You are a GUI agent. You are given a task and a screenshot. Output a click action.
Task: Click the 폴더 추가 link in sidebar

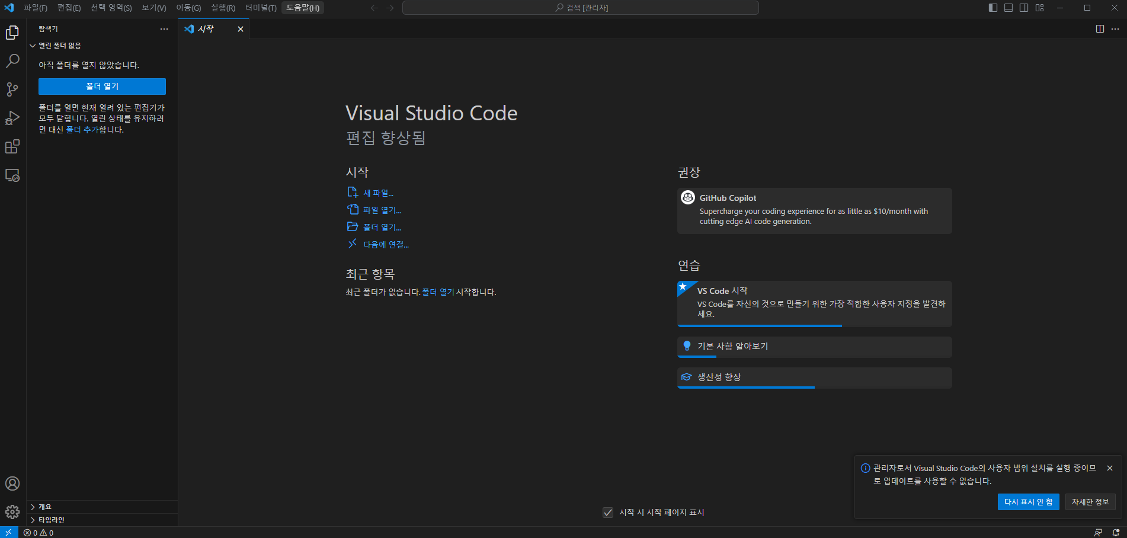point(82,130)
